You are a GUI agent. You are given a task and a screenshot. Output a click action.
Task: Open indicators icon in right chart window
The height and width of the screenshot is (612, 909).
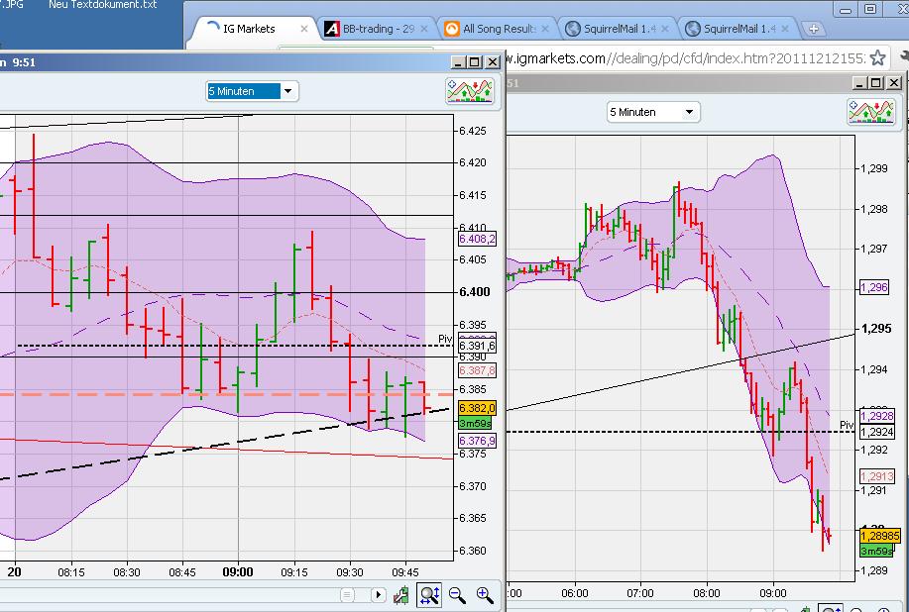871,112
